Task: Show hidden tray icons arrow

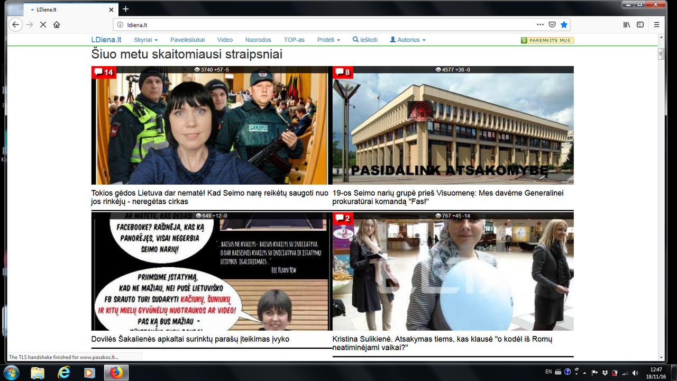Action: click(x=585, y=372)
